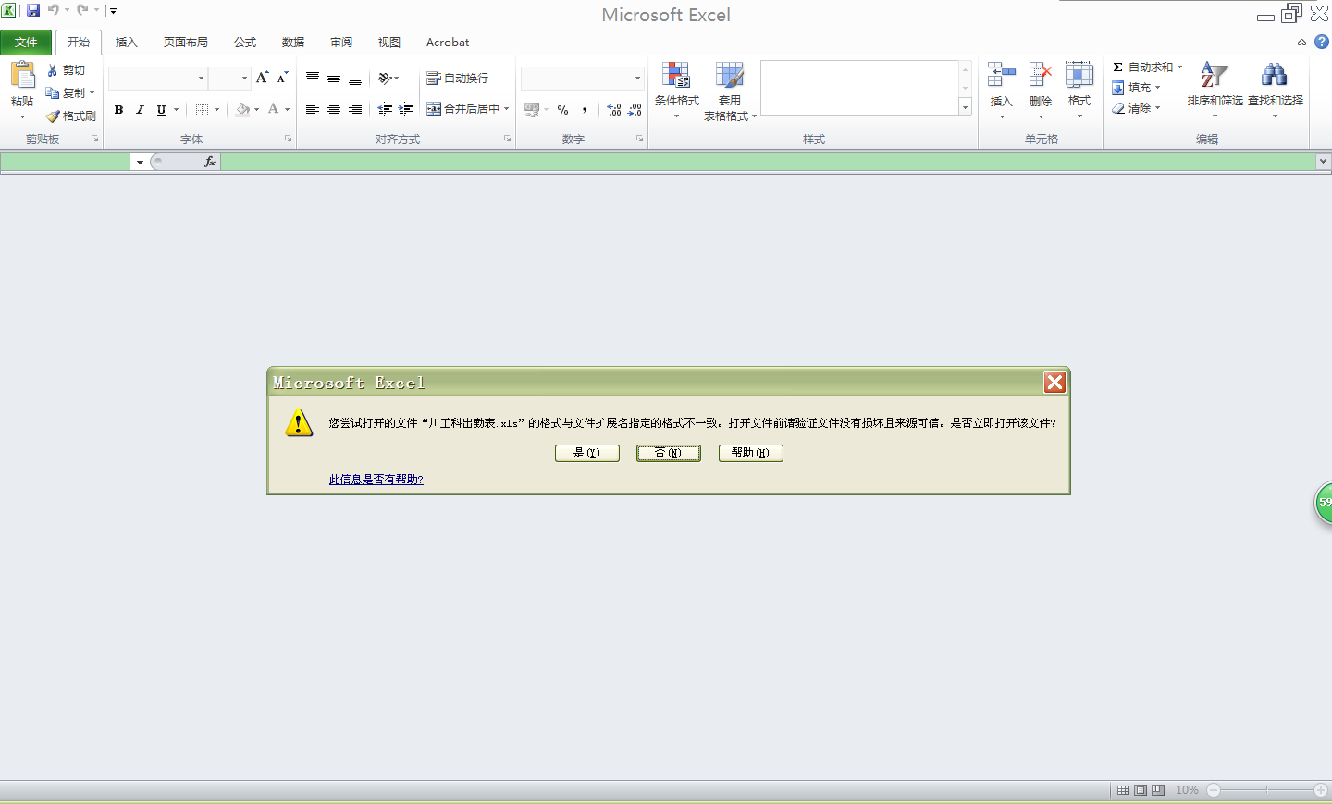Toggle align text right
Screen dimensions: 1332x804
(x=355, y=109)
